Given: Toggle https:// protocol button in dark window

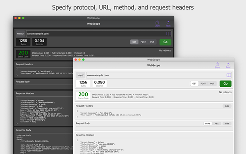Looking at the screenshot, I should pyautogui.click(x=20, y=34).
